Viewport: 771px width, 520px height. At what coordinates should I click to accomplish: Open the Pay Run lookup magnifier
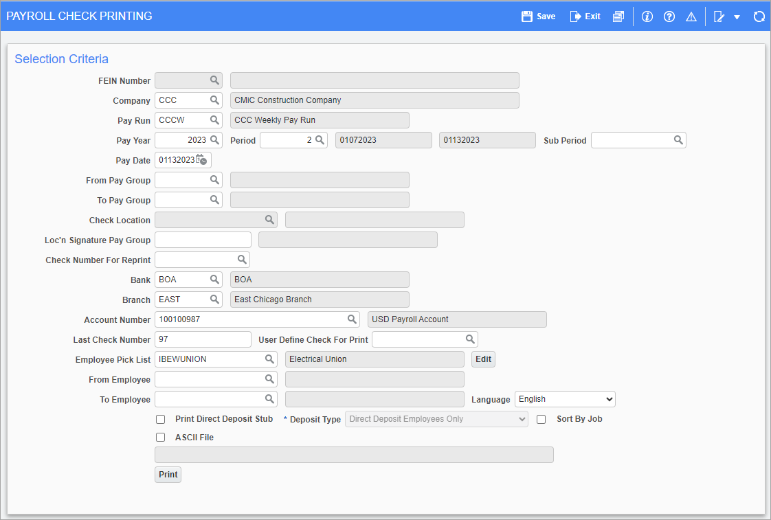point(214,120)
